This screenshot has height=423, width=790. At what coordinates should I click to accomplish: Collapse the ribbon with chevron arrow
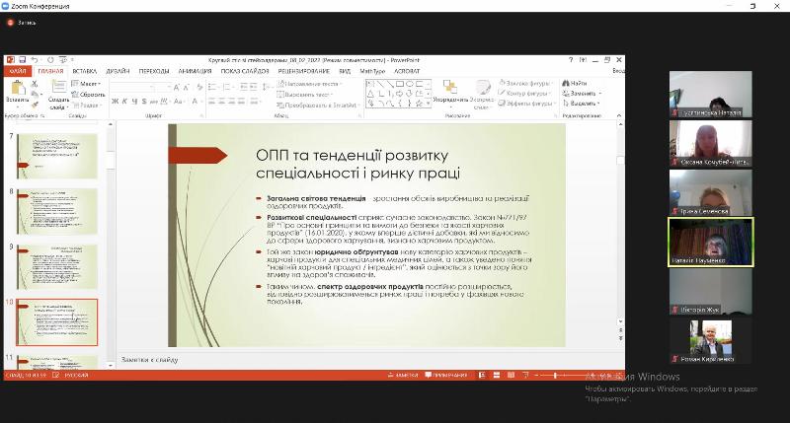(x=619, y=115)
